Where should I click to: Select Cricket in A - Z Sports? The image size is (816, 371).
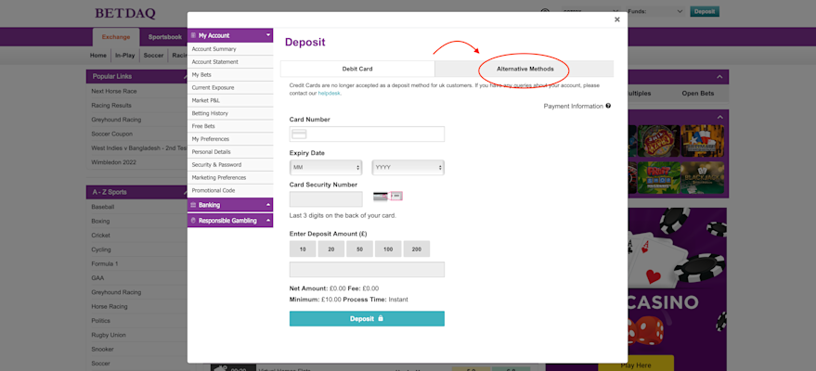(x=100, y=236)
